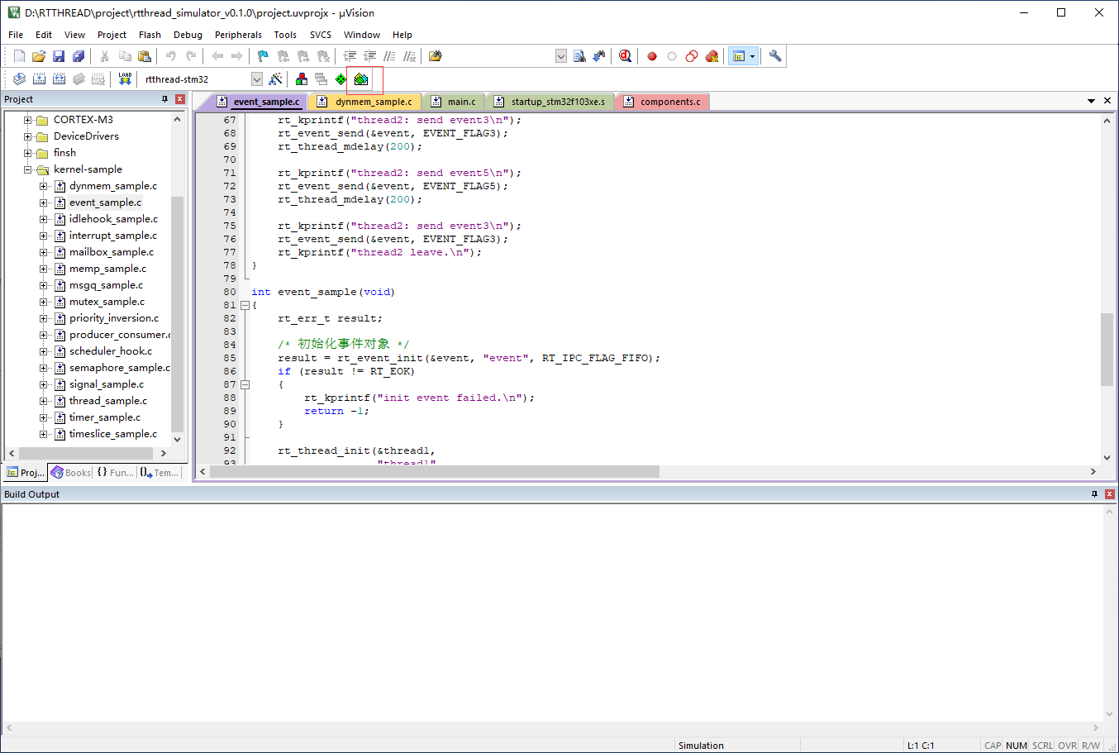Open window layout dropdown arrow in toolbar
1119x753 pixels.
(x=752, y=56)
